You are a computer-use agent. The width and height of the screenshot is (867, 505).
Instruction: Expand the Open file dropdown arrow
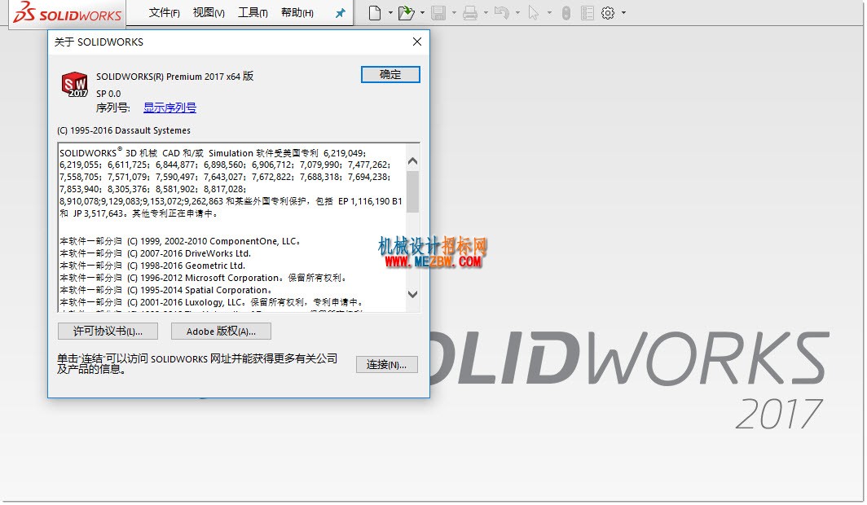pos(422,13)
